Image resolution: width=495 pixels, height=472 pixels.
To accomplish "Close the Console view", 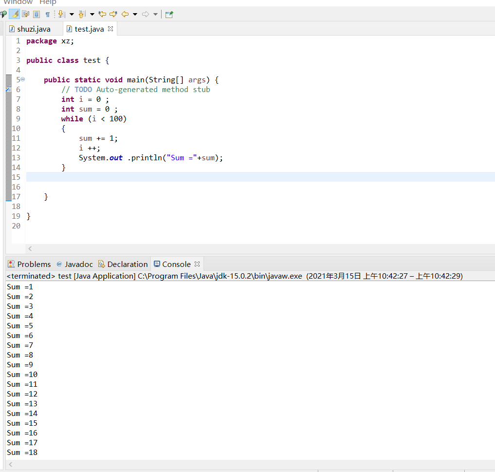I will tap(197, 264).
